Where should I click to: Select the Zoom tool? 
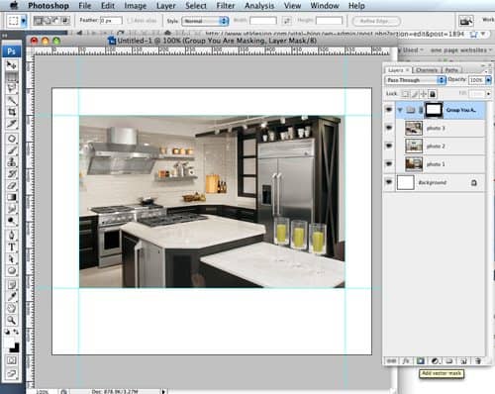pyautogui.click(x=12, y=320)
